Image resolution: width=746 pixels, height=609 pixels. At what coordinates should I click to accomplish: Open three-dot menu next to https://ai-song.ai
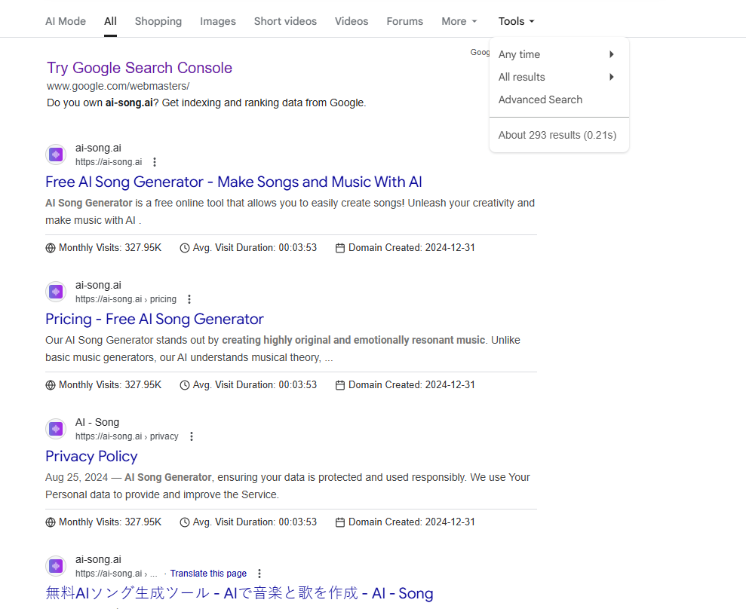[154, 162]
